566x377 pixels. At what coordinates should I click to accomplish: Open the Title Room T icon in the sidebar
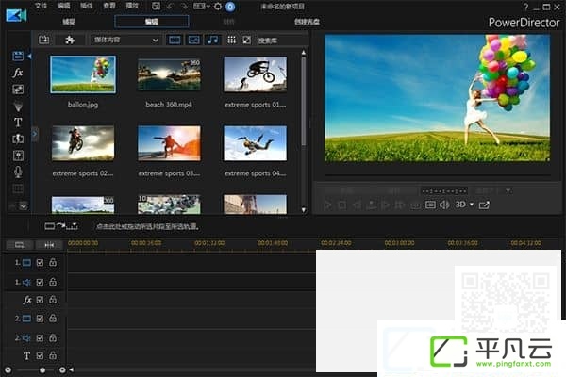click(x=18, y=123)
